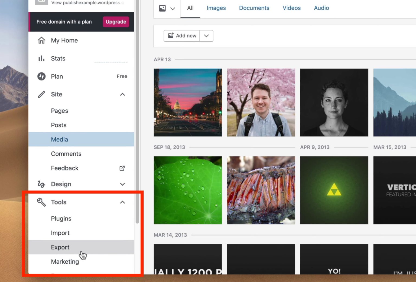Click the Design squiggle icon
The height and width of the screenshot is (282, 416).
41,184
